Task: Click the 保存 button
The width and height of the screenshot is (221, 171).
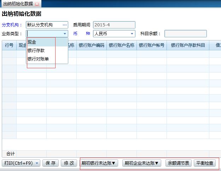Action: 51,163
